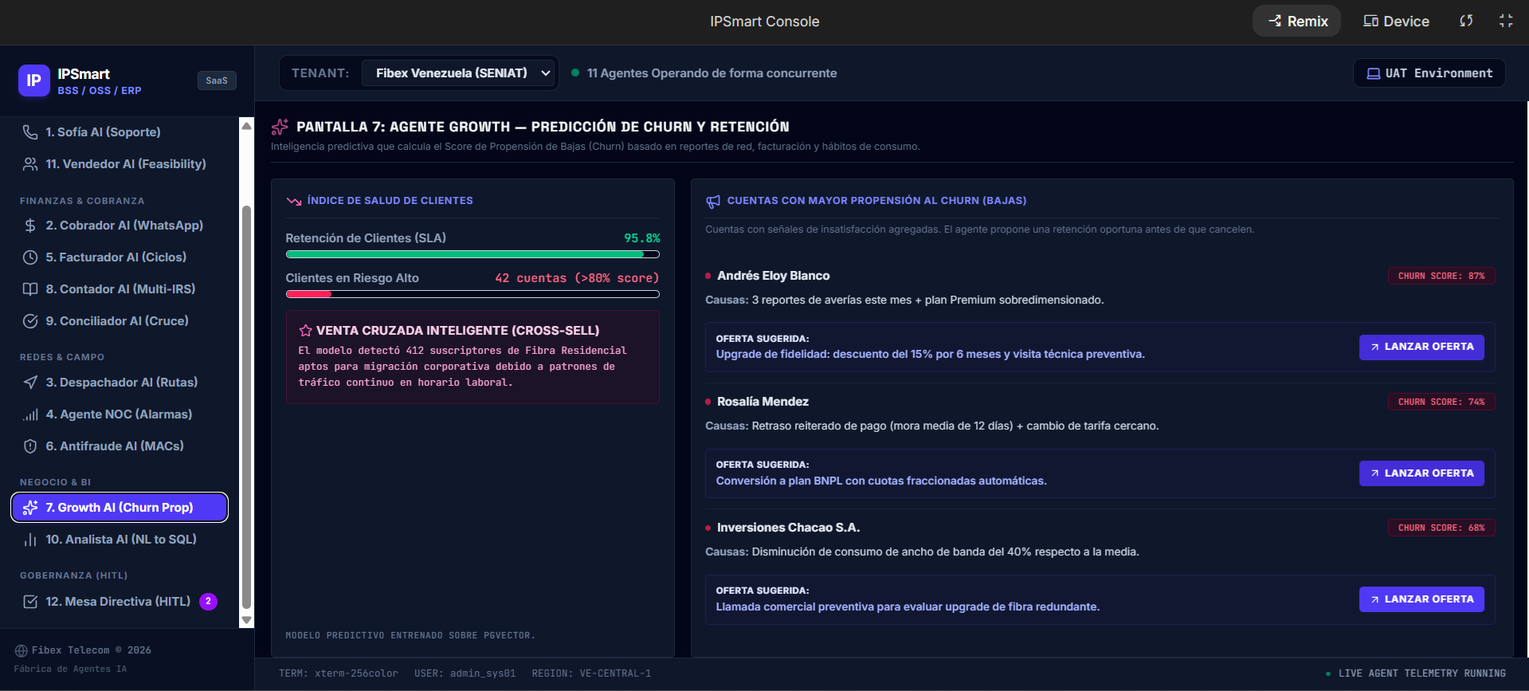Open 12. Mesa Directiva (HITL)
The width and height of the screenshot is (1529, 691).
pos(120,602)
